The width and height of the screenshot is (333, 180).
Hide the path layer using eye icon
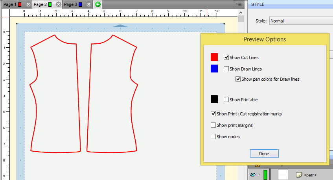pos(253,174)
